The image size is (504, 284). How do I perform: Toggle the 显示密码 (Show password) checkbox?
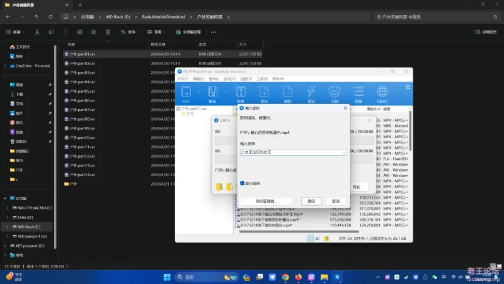tap(243, 183)
